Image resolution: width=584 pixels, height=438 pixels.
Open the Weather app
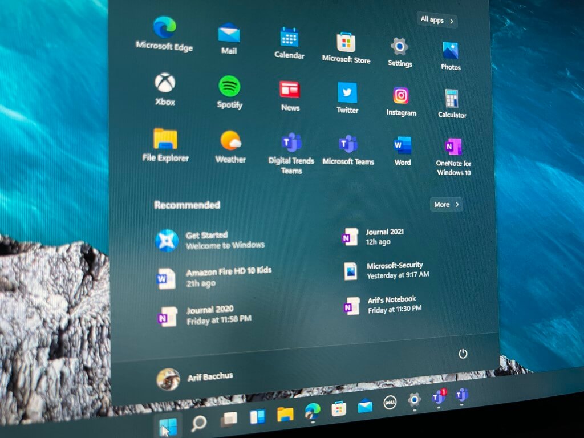coord(229,141)
